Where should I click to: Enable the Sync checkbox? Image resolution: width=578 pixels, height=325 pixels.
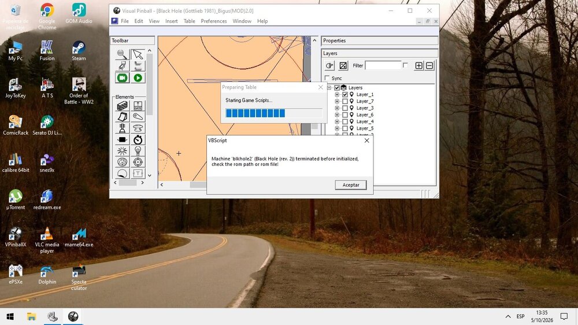pos(327,78)
